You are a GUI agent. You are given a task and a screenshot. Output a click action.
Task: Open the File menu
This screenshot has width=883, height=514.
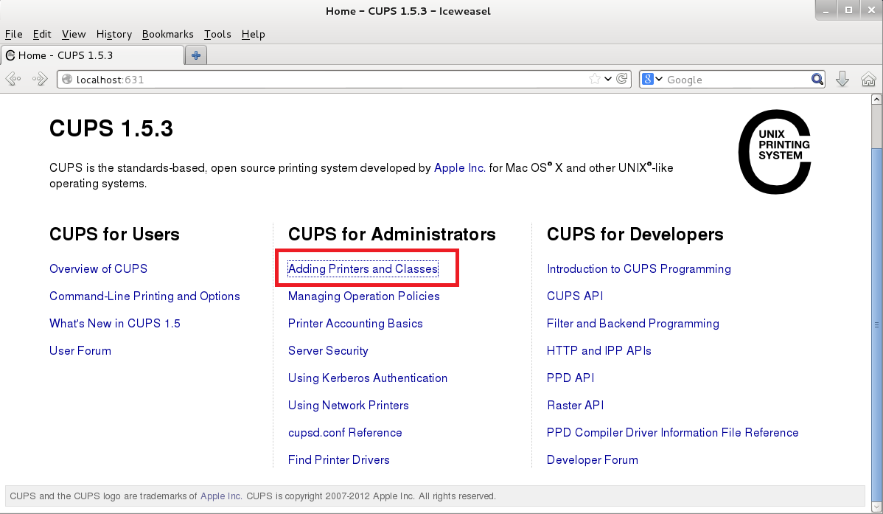pos(13,35)
